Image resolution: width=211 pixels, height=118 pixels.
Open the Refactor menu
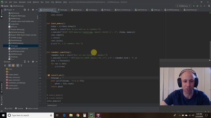[x=36, y=2]
